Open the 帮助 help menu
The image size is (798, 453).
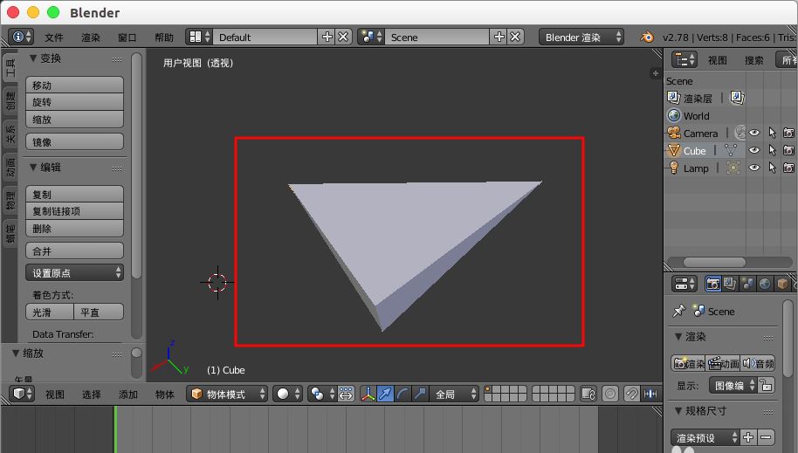pos(164,38)
